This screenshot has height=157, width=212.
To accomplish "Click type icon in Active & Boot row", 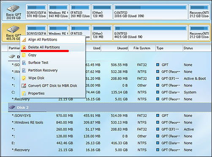I will pos(158,78).
